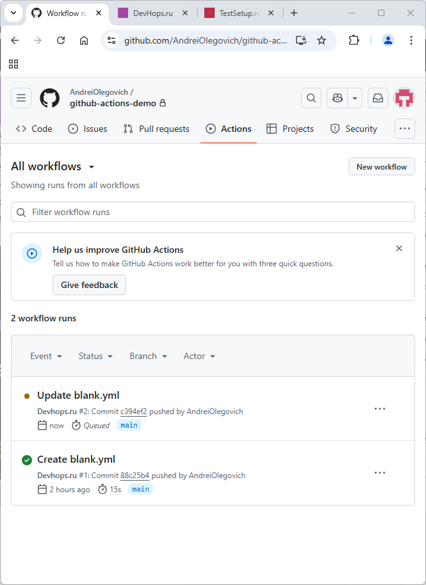
Task: Open Chrome three-dot menu
Action: click(x=411, y=40)
